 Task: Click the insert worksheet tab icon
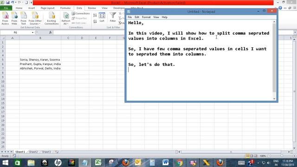[57, 152]
